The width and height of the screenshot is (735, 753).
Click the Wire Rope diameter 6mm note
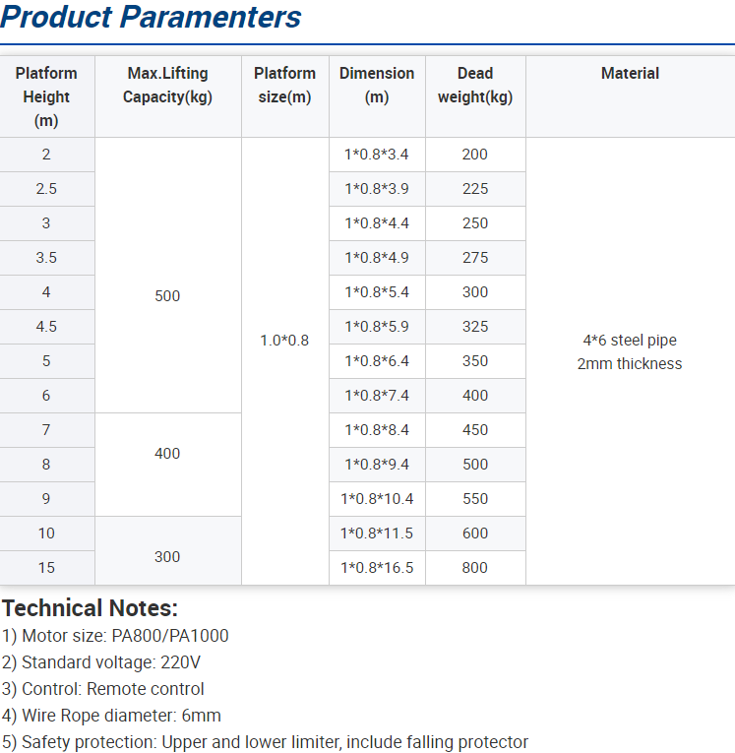pyautogui.click(x=111, y=716)
